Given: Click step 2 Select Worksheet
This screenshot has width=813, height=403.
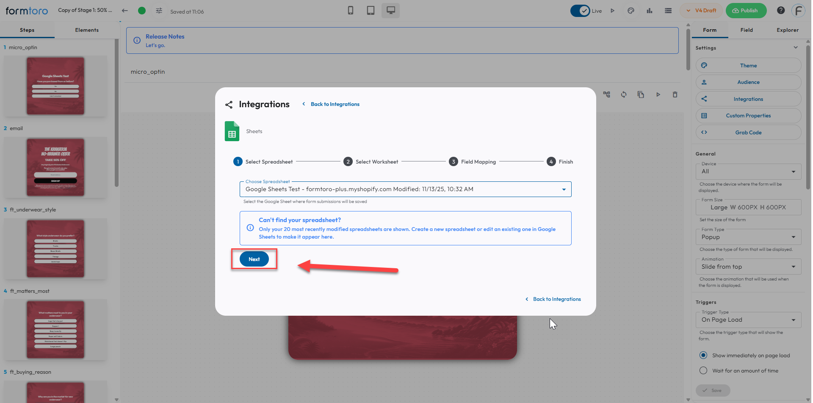Looking at the screenshot, I should click(371, 161).
